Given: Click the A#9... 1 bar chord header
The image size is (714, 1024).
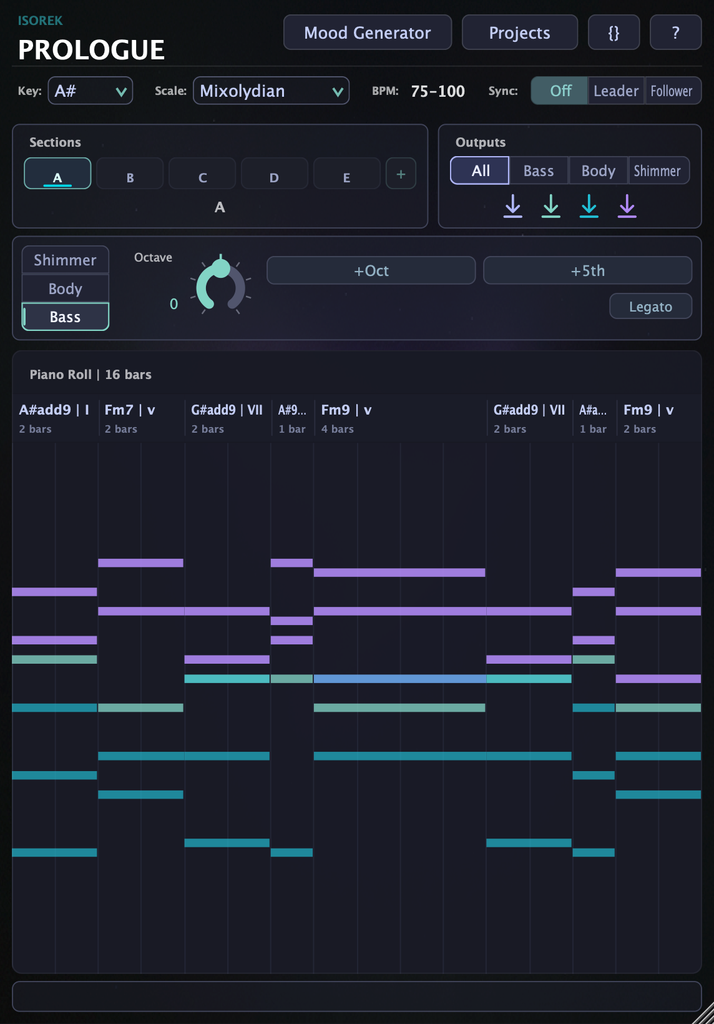Looking at the screenshot, I should (292, 418).
